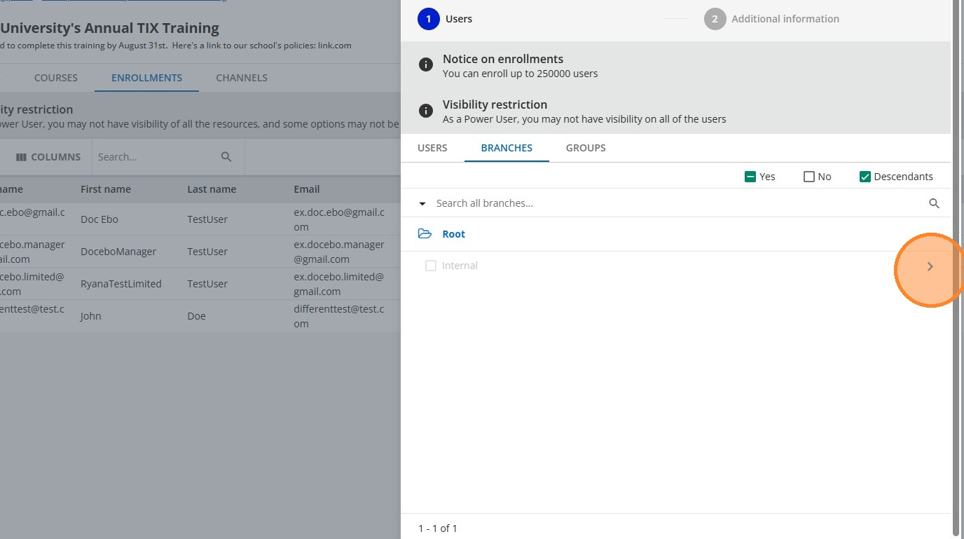Sort by Email column header
This screenshot has width=964, height=539.
[x=307, y=189]
